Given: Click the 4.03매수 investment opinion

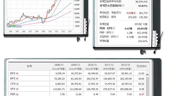Looking at the screenshot, I should [x=131, y=13].
